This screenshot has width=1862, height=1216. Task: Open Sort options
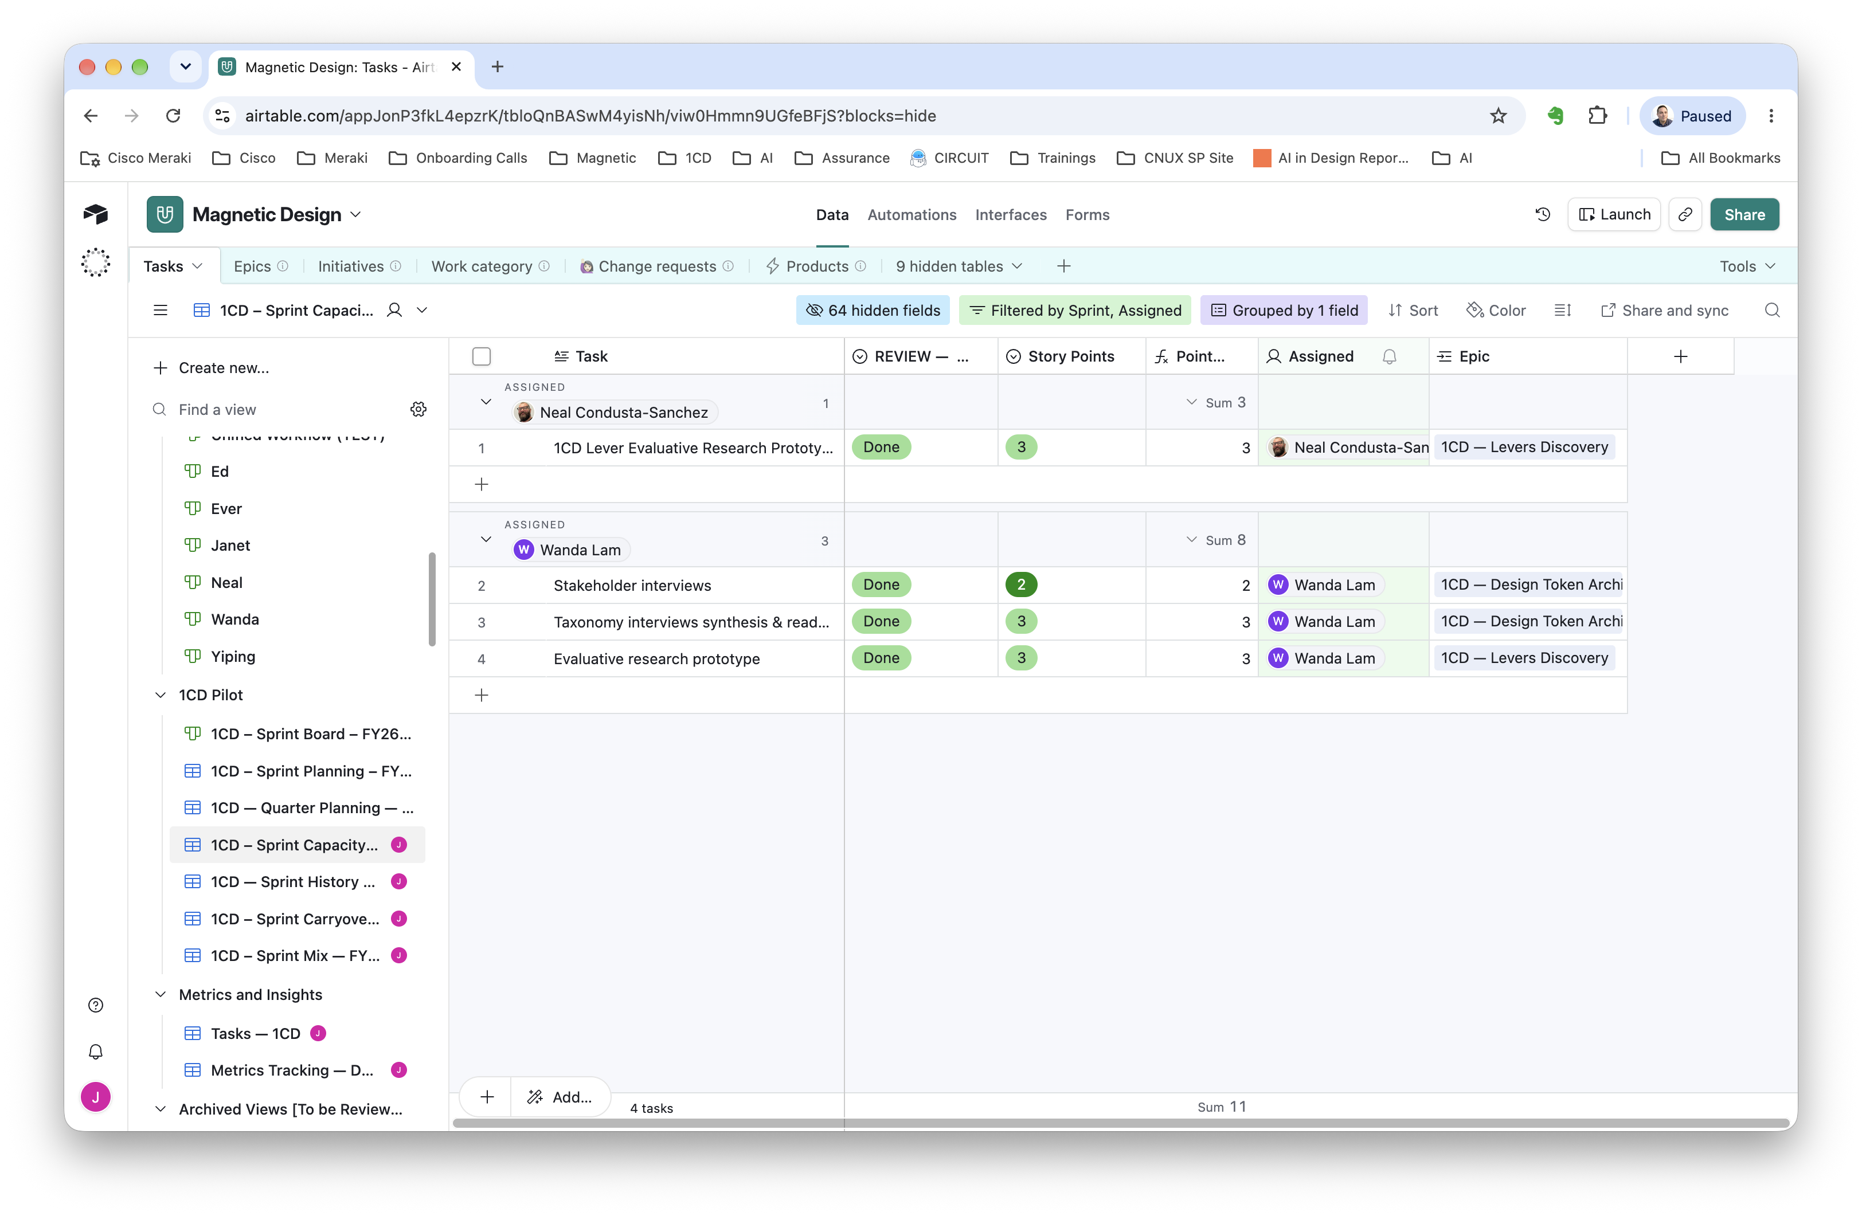point(1413,311)
